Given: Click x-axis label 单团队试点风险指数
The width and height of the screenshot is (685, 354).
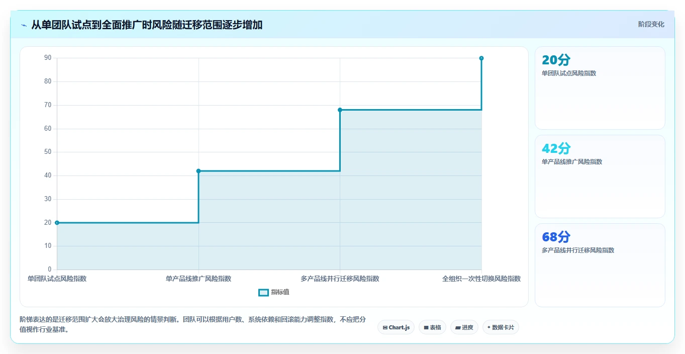Looking at the screenshot, I should click(x=57, y=279).
